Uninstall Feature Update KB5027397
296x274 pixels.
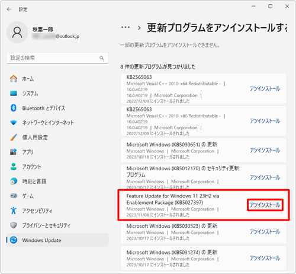pos(265,205)
